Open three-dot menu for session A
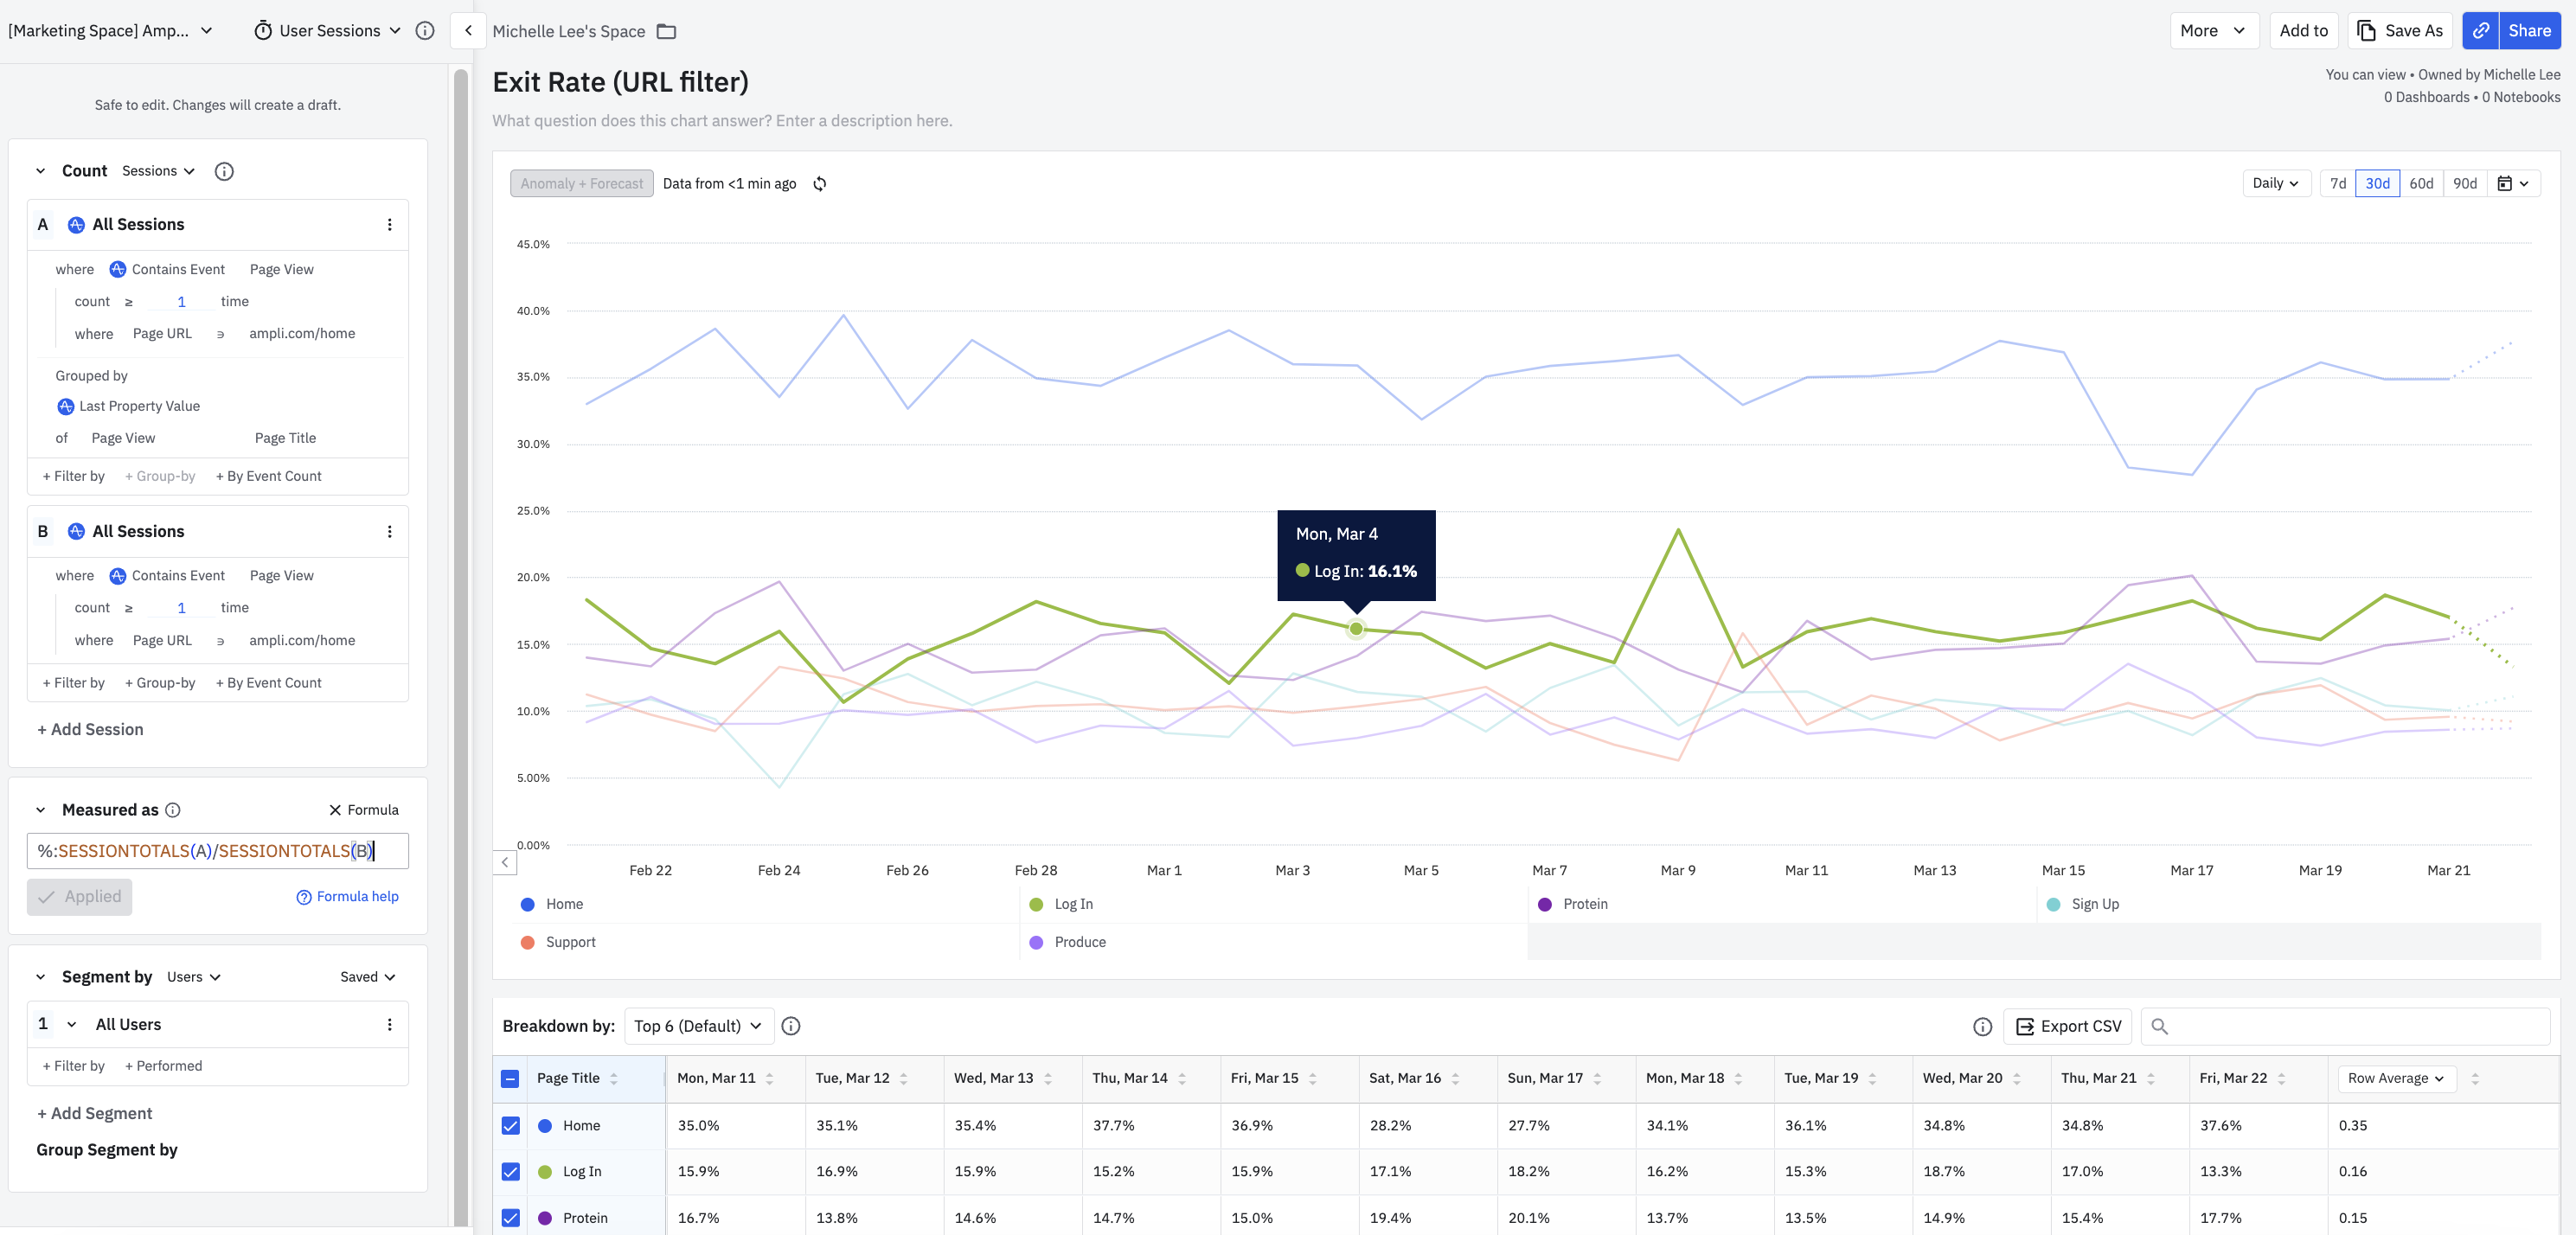 389,225
